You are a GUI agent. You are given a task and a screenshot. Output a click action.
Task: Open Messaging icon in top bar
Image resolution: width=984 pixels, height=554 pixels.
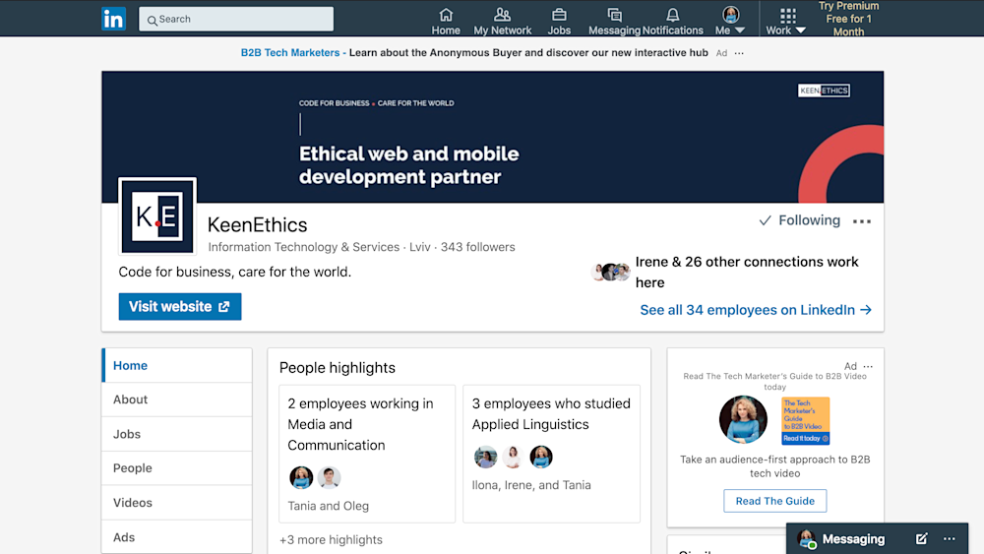[x=614, y=22]
